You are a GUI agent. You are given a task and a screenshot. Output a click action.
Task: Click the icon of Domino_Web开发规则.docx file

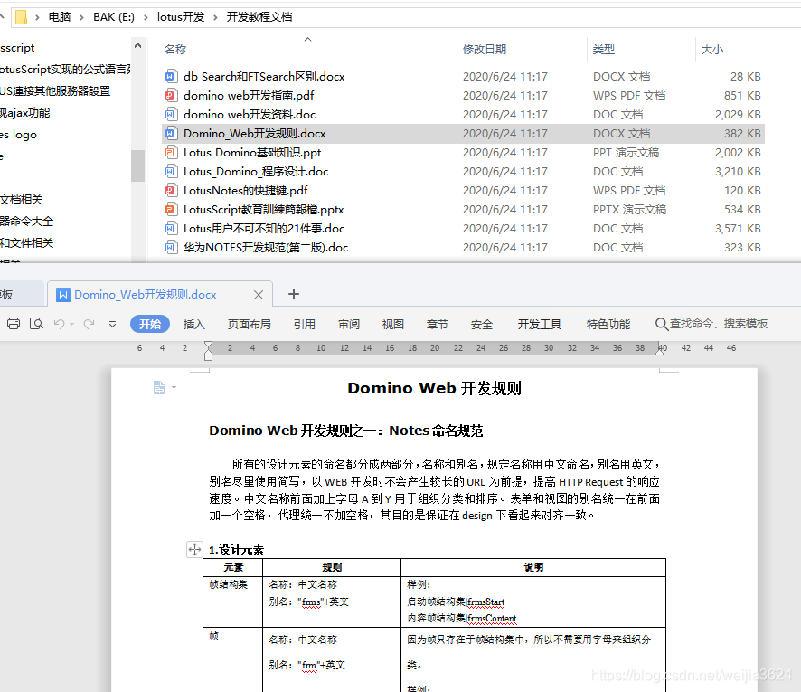pyautogui.click(x=171, y=133)
